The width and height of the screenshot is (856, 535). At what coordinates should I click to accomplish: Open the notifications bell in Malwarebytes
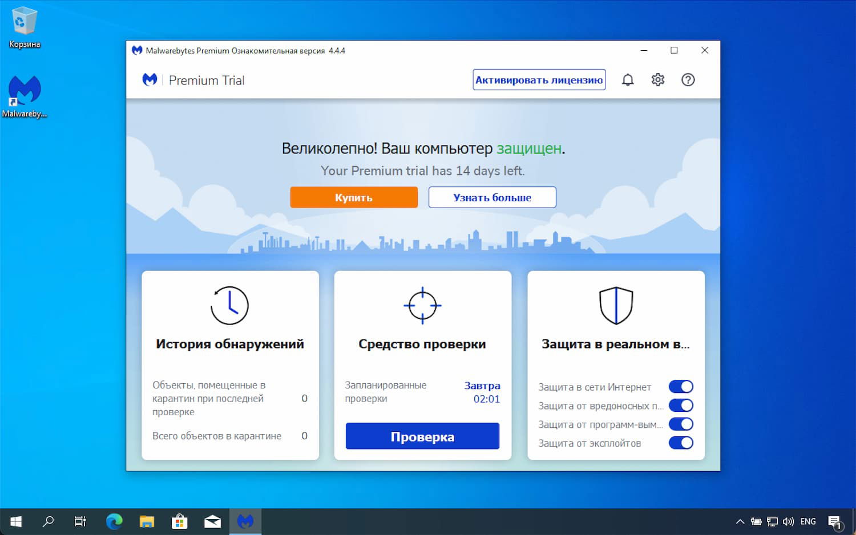(628, 80)
